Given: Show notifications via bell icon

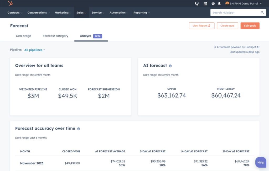Looking at the screenshot, I should coord(219,4).
